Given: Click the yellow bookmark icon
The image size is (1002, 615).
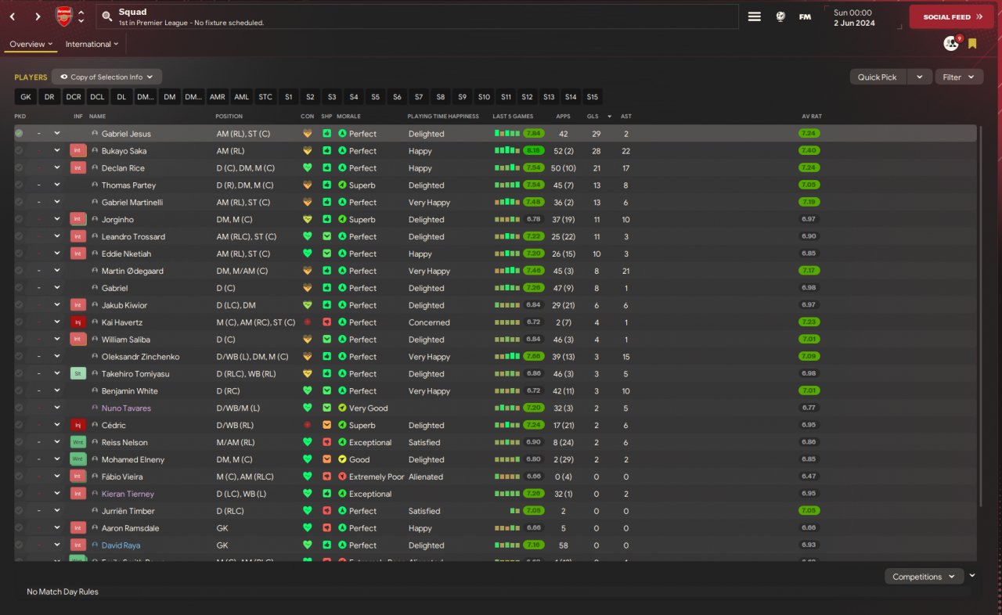Looking at the screenshot, I should pos(972,44).
